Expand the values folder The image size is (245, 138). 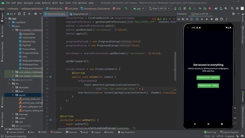coord(13,118)
